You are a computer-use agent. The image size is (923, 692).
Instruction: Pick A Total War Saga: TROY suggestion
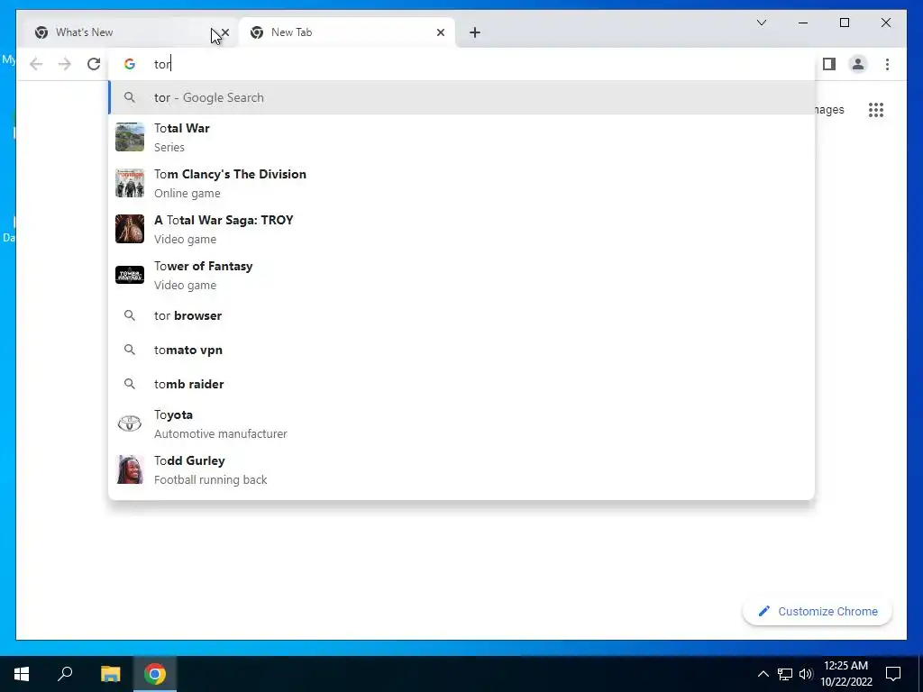[461, 229]
